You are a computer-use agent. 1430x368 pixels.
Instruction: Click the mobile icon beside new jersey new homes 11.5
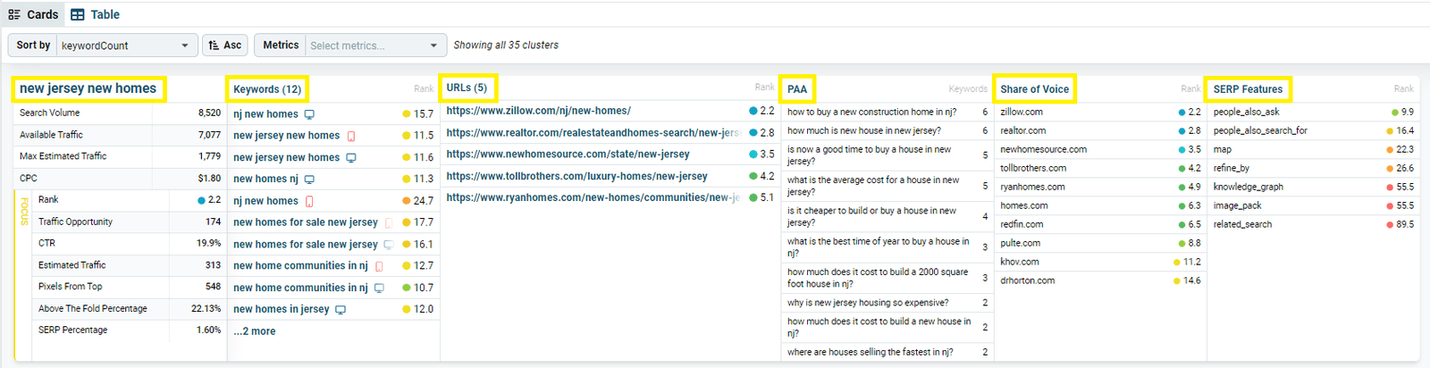click(351, 136)
